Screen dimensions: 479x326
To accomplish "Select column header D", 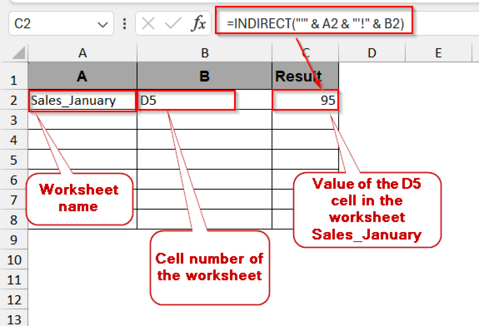I will pyautogui.click(x=372, y=53).
